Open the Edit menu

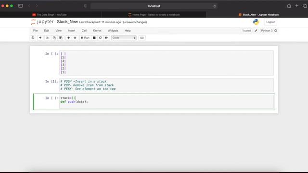click(x=47, y=31)
